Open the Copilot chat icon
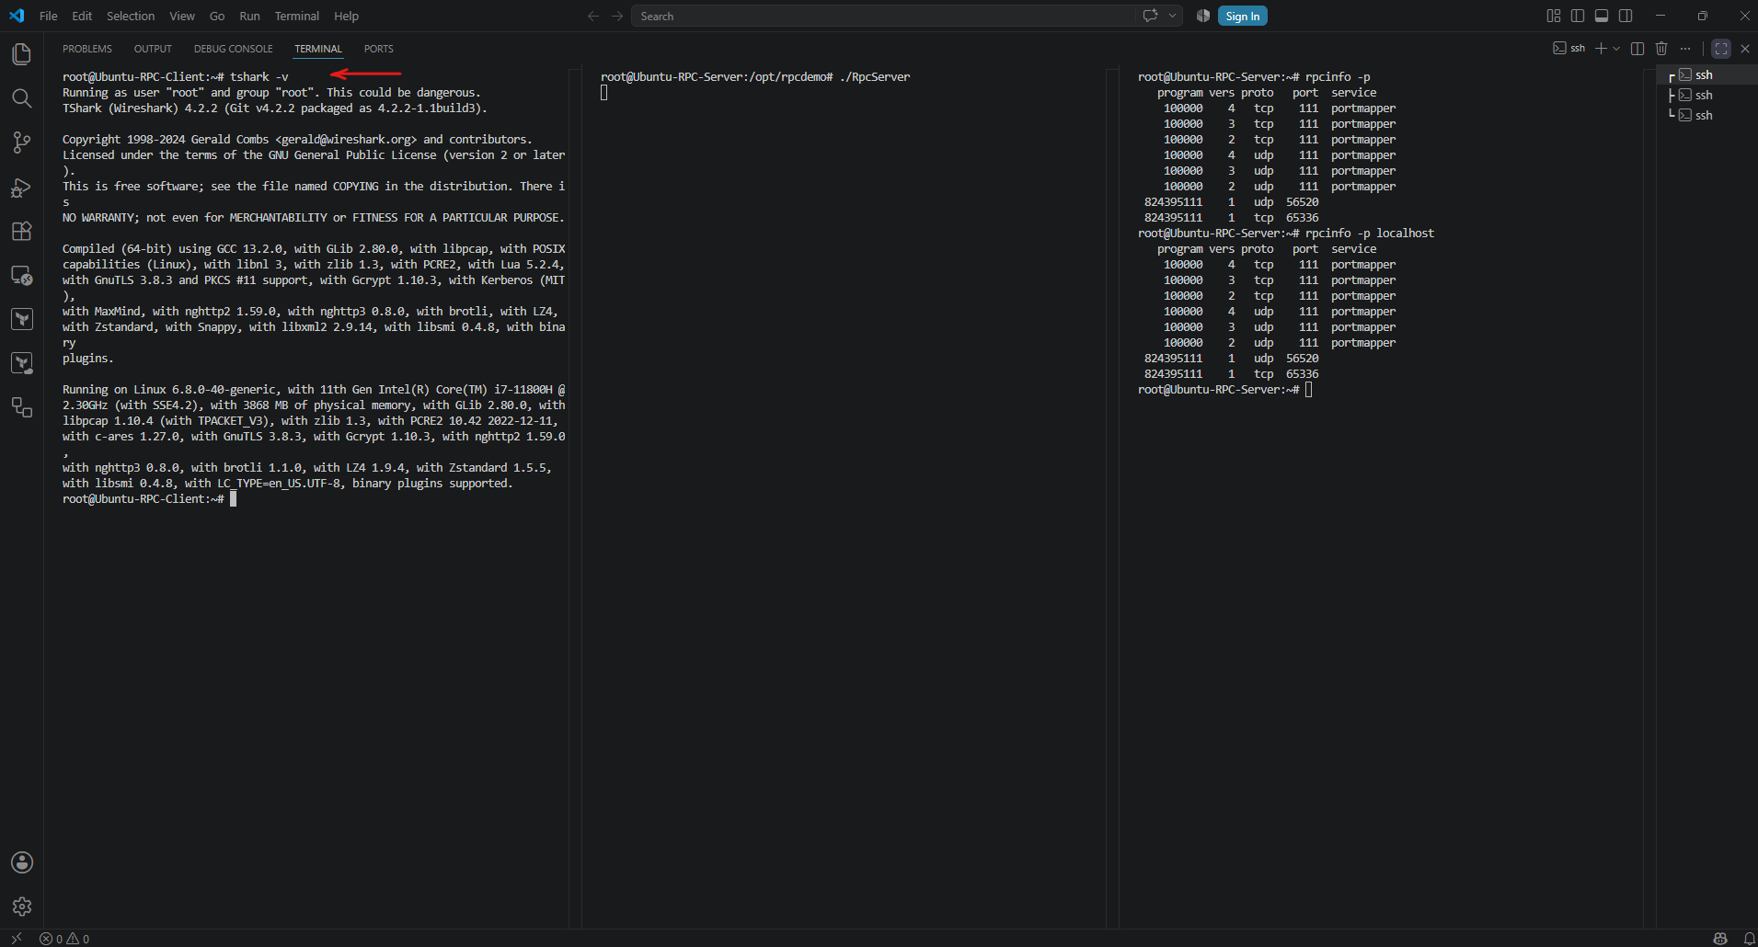1758x947 pixels. pyautogui.click(x=1150, y=16)
